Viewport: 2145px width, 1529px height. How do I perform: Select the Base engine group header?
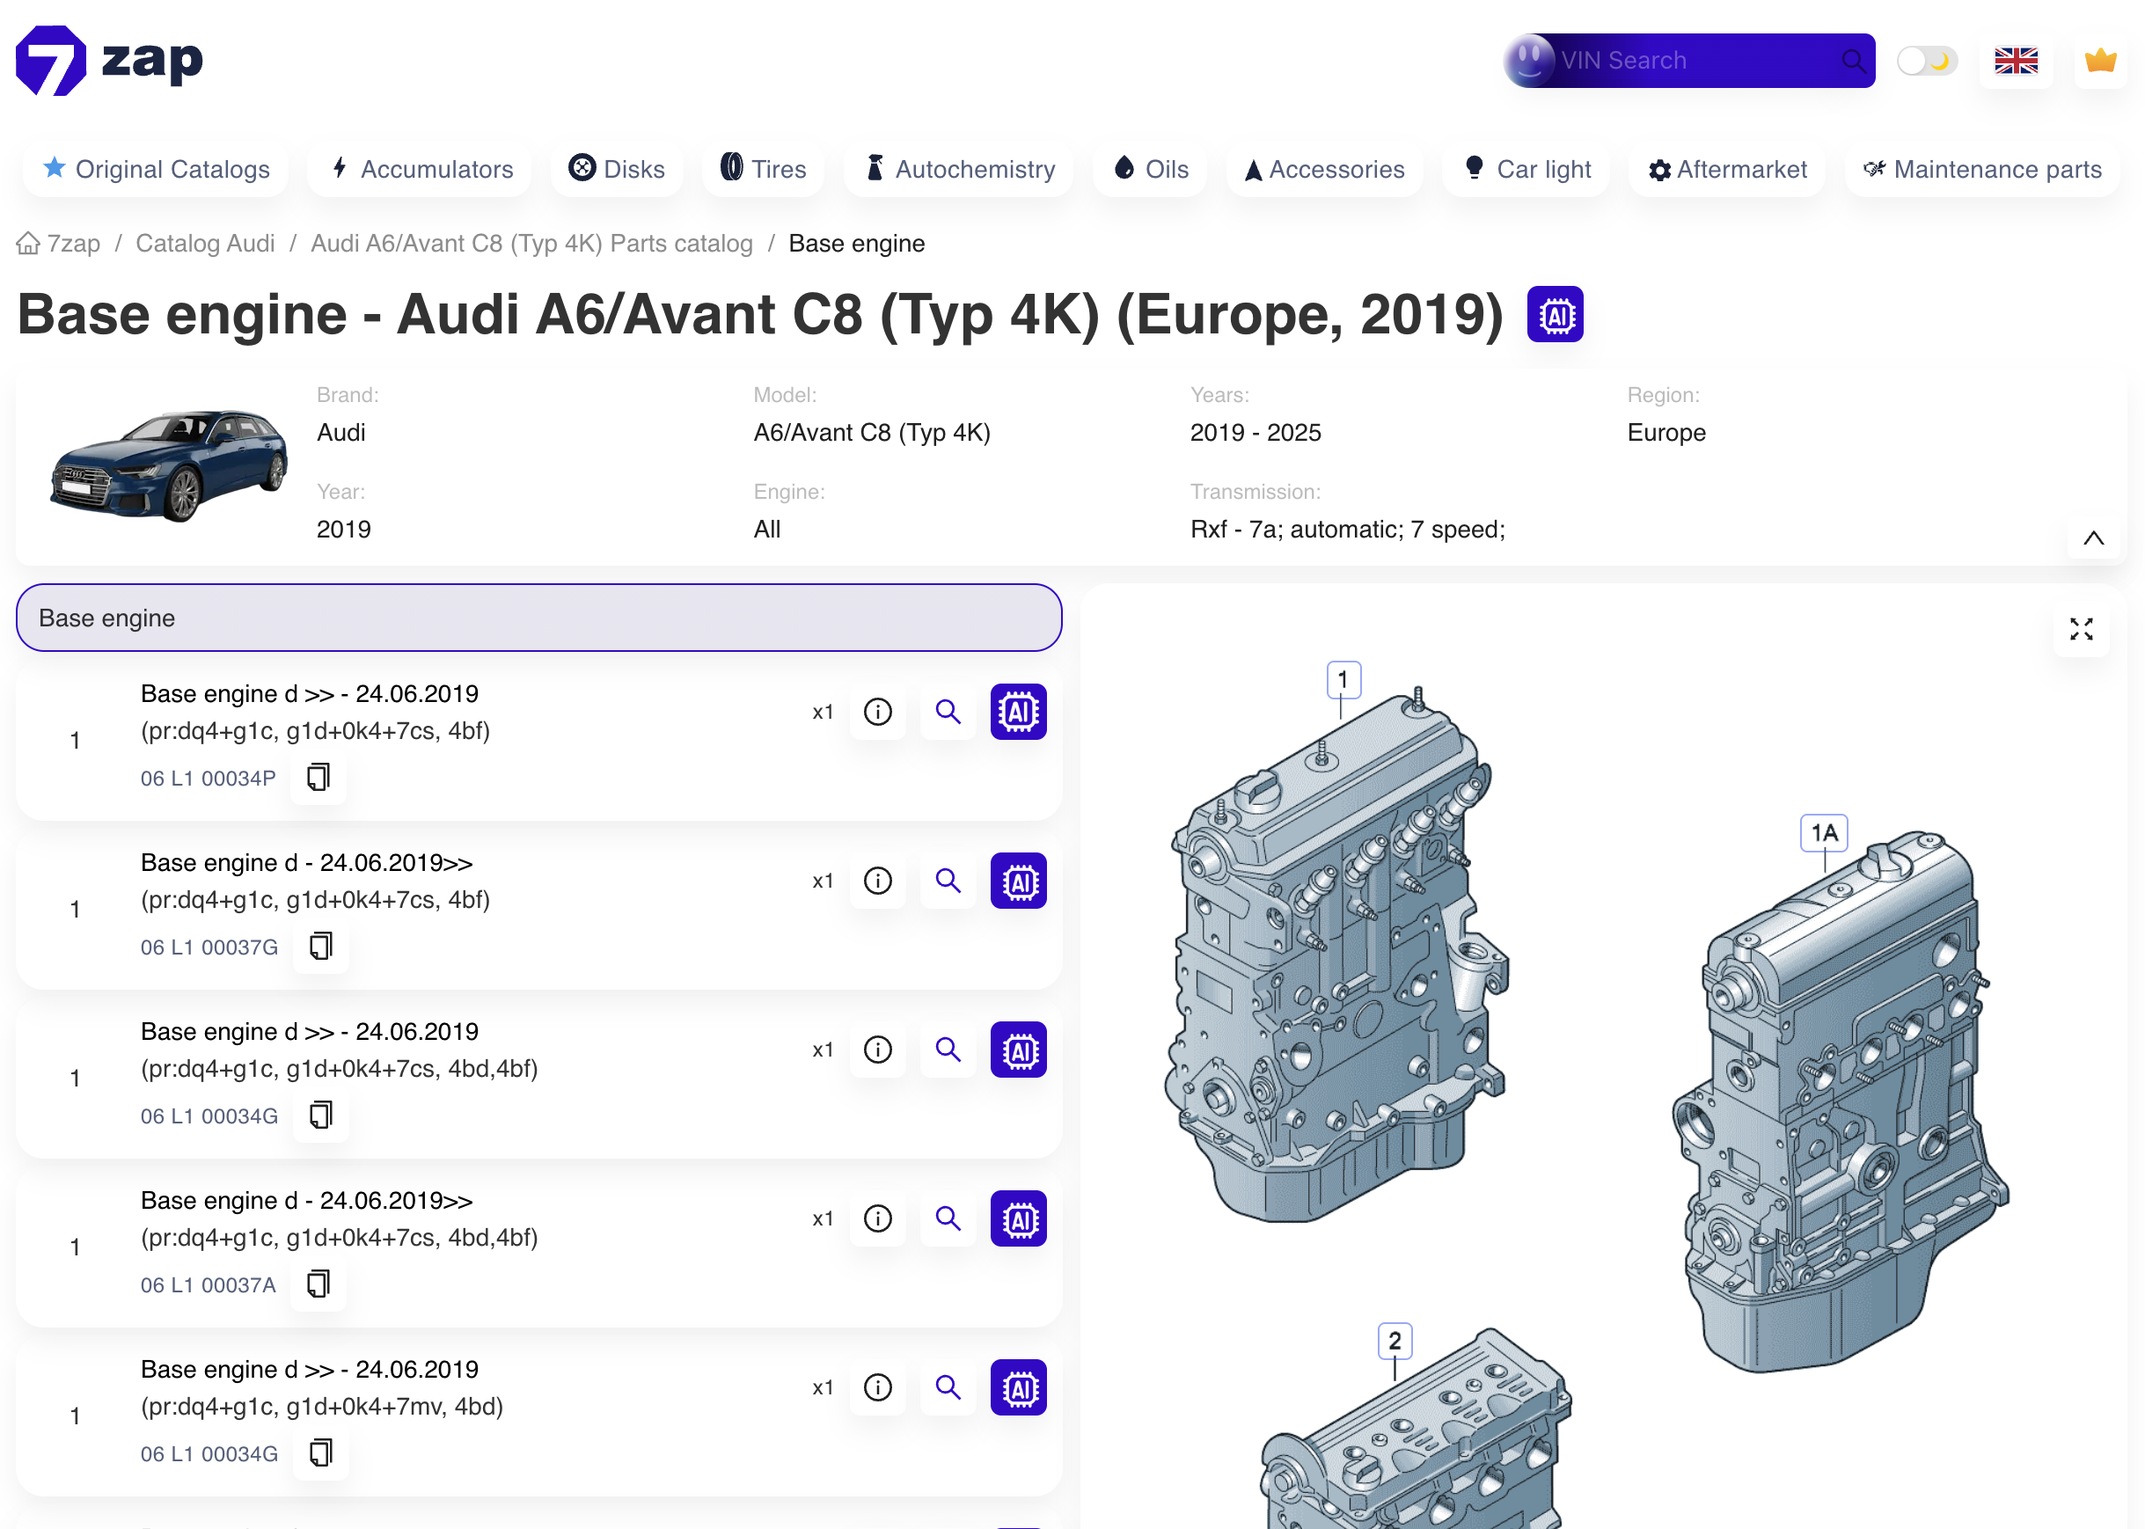pos(538,618)
